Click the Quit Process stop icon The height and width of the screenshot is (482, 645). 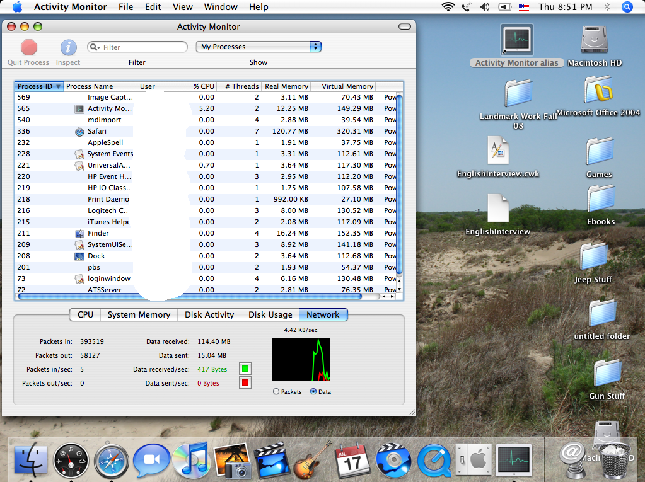point(28,48)
